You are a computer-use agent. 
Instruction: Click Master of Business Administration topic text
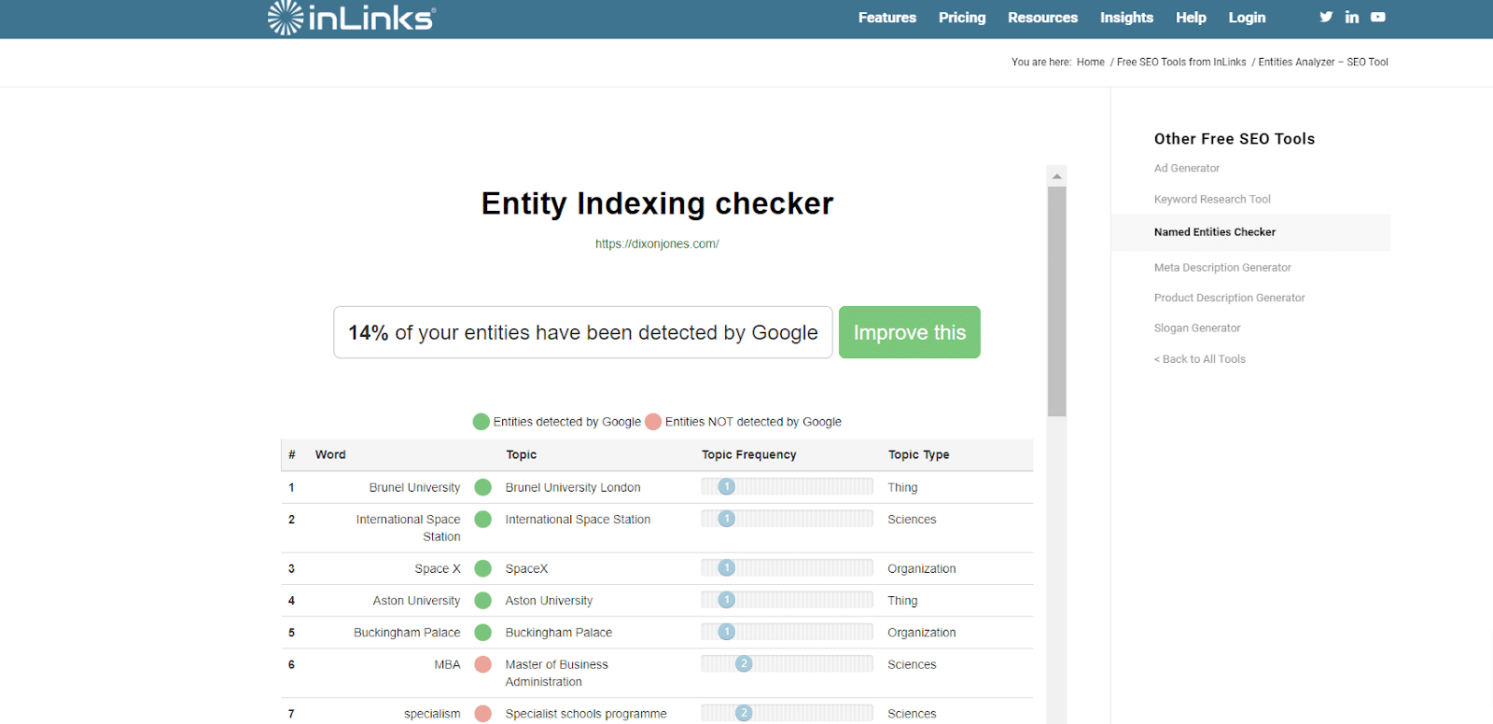tap(556, 673)
